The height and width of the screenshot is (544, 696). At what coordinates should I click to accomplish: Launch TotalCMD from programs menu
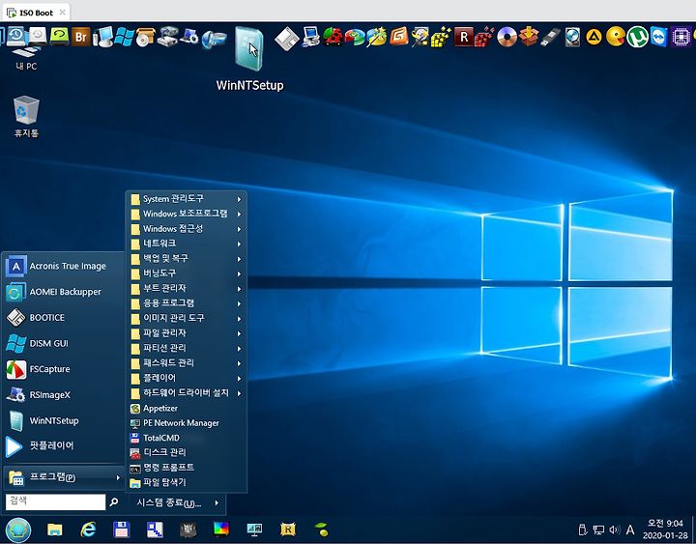point(187,438)
